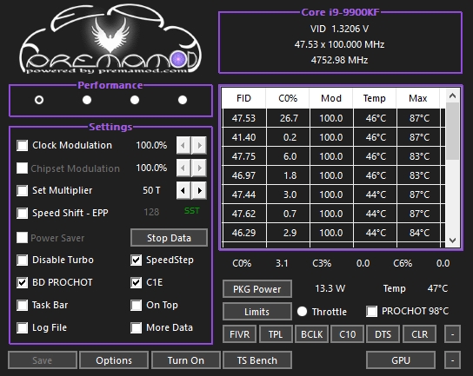Open the Limits window
This screenshot has width=473, height=376.
[x=257, y=312]
